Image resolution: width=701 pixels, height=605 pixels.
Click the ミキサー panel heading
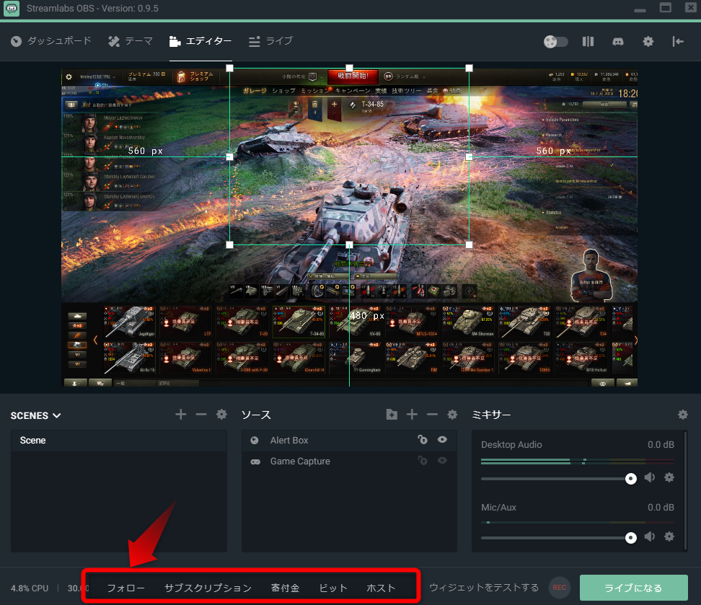tap(491, 415)
